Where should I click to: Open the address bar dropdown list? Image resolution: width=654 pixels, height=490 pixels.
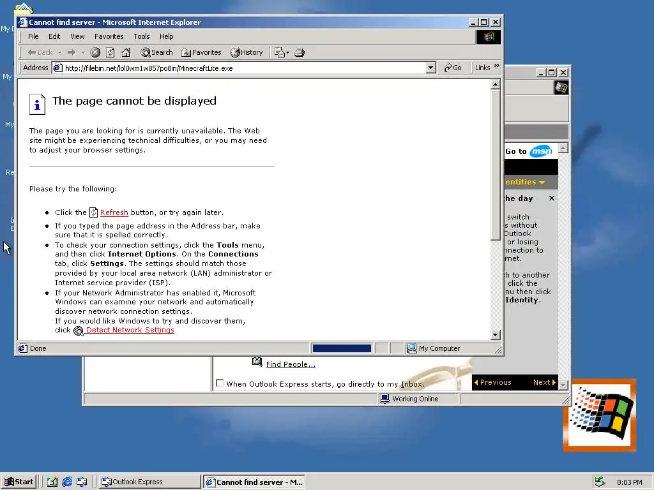431,68
